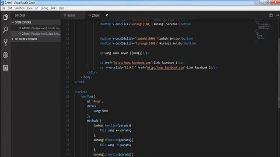Screen dimensions: 280x157
Task: Click the 'new Vue({' line
Action: (88, 96)
